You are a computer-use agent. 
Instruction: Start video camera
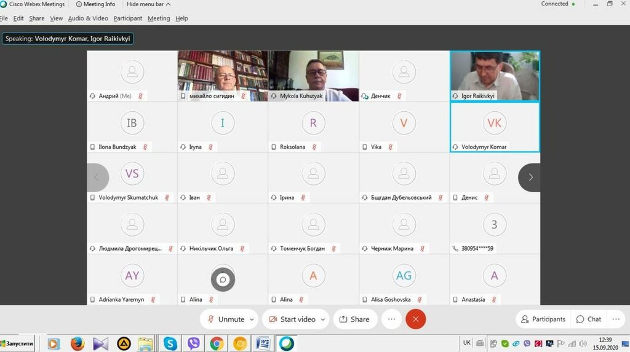(292, 319)
